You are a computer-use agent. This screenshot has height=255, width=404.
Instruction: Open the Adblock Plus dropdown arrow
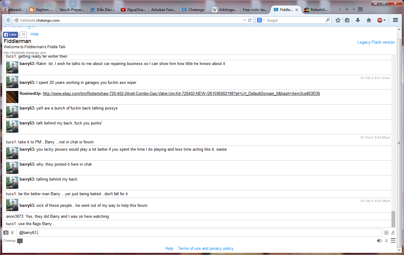(384, 20)
